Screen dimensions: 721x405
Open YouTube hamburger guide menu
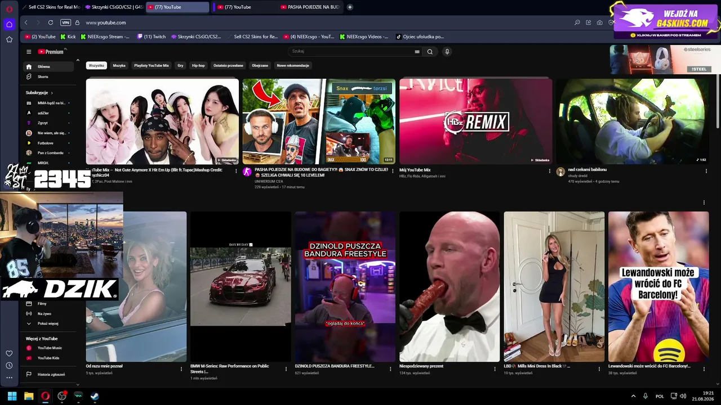29,52
